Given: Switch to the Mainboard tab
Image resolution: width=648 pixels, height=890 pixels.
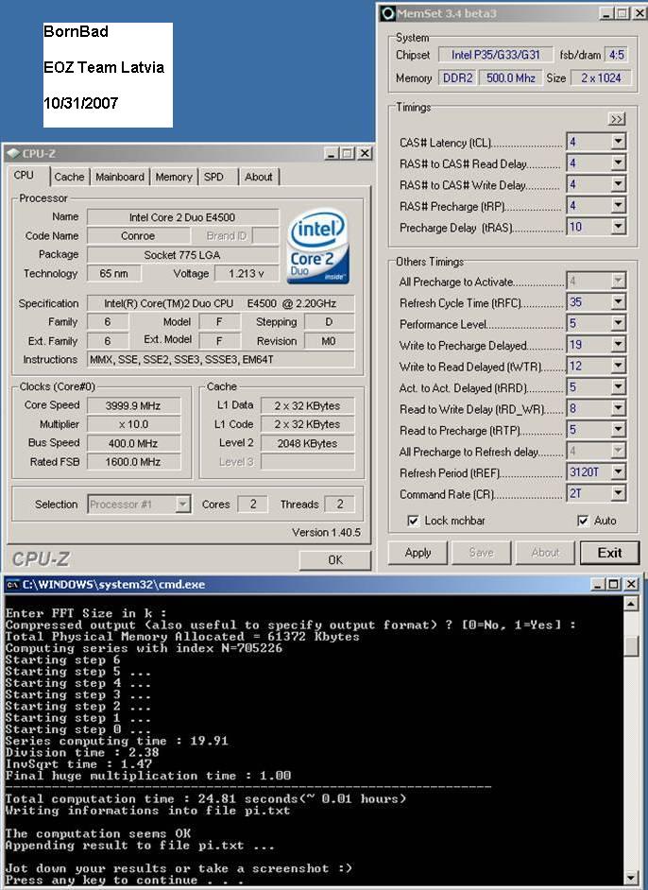Looking at the screenshot, I should [x=120, y=177].
